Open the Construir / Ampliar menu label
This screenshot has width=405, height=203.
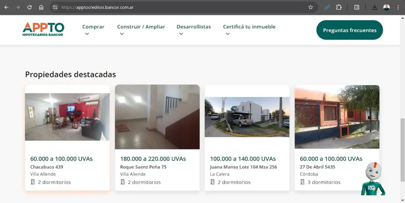point(141,27)
